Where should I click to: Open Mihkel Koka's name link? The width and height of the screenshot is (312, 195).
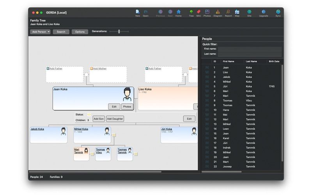(81, 129)
